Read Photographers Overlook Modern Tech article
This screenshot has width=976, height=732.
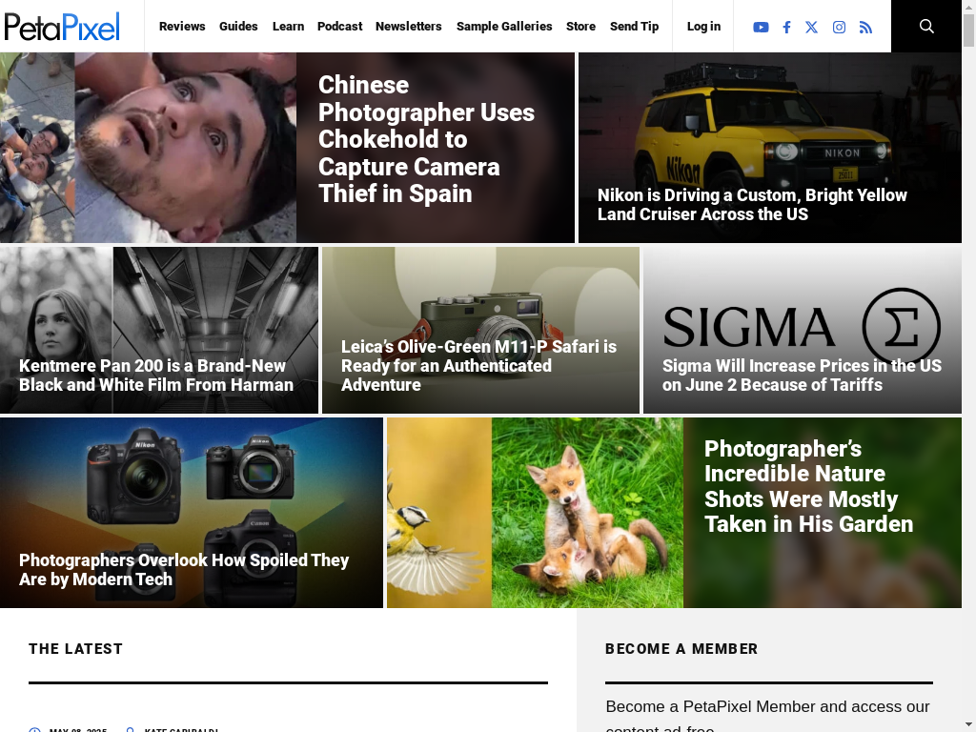(x=184, y=570)
